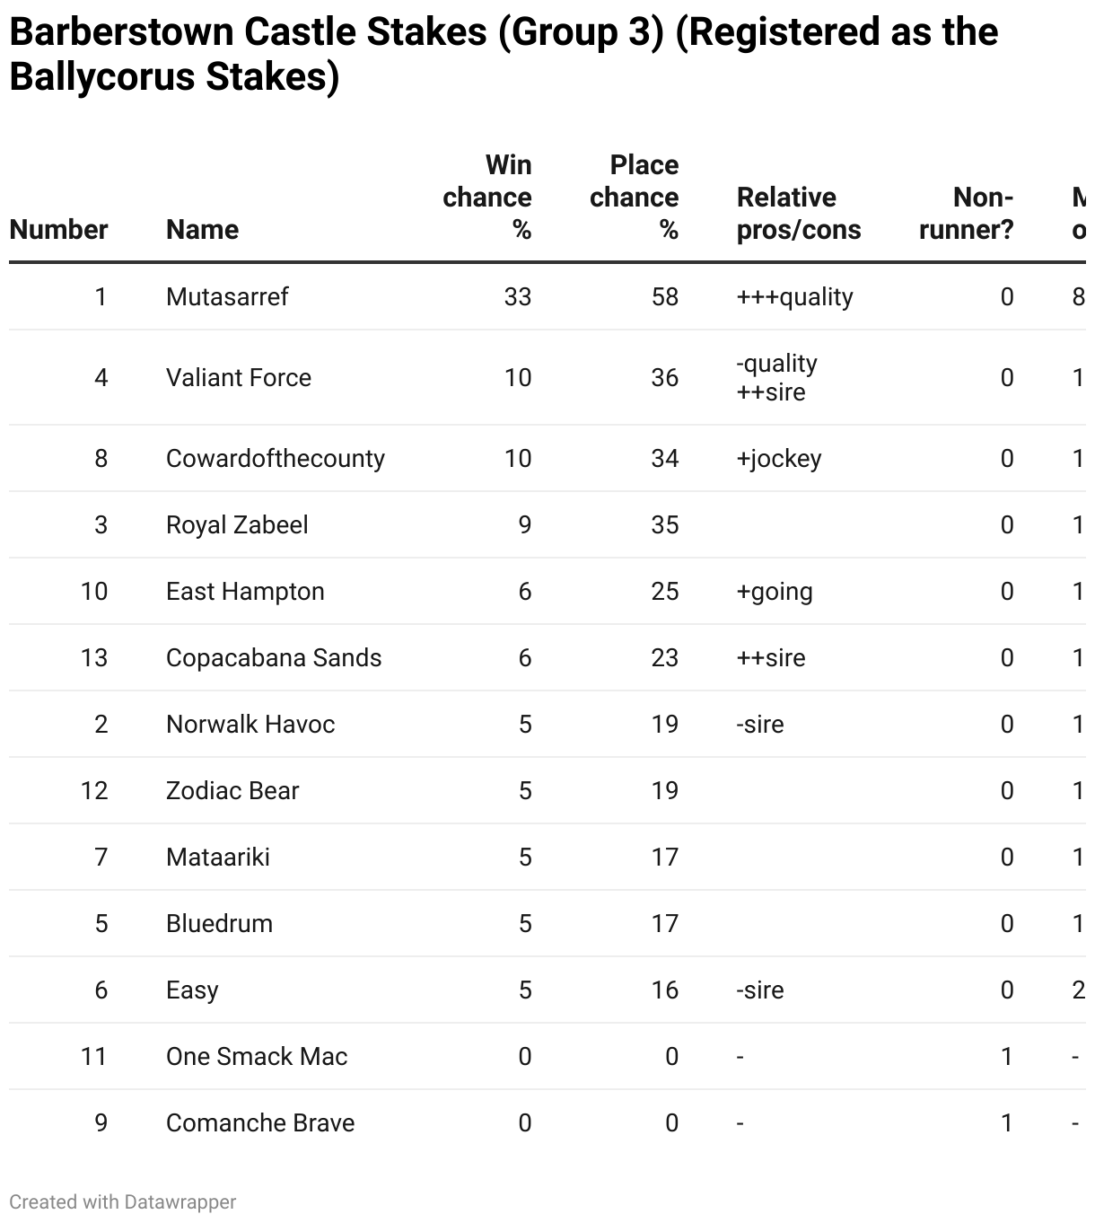Screen dimensions: 1095x1223
Task: Click the Bluedrum name cell
Action: click(x=219, y=924)
